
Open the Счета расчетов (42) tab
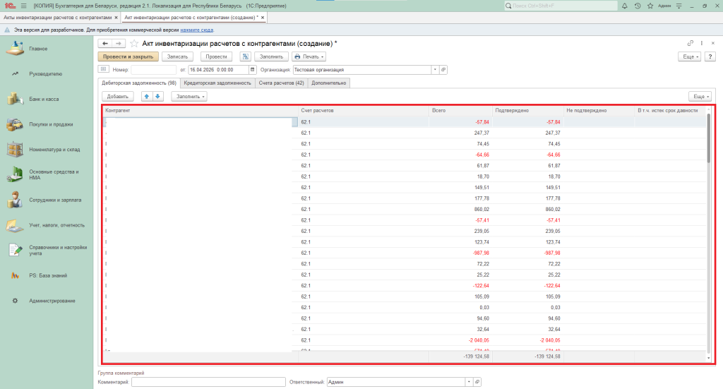pyautogui.click(x=281, y=83)
